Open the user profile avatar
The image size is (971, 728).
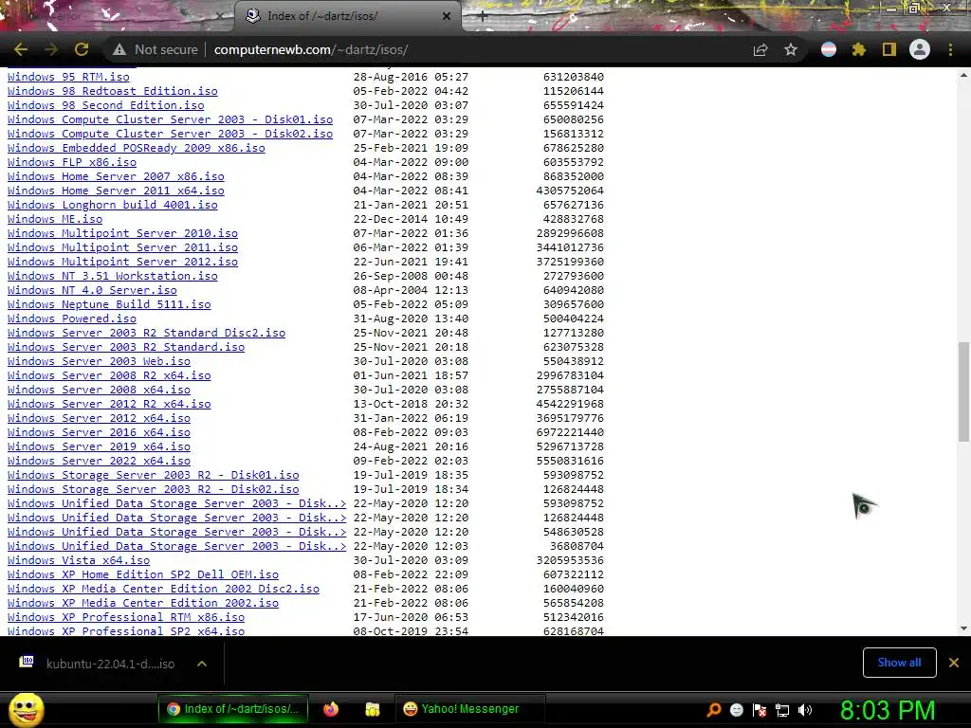tap(920, 49)
